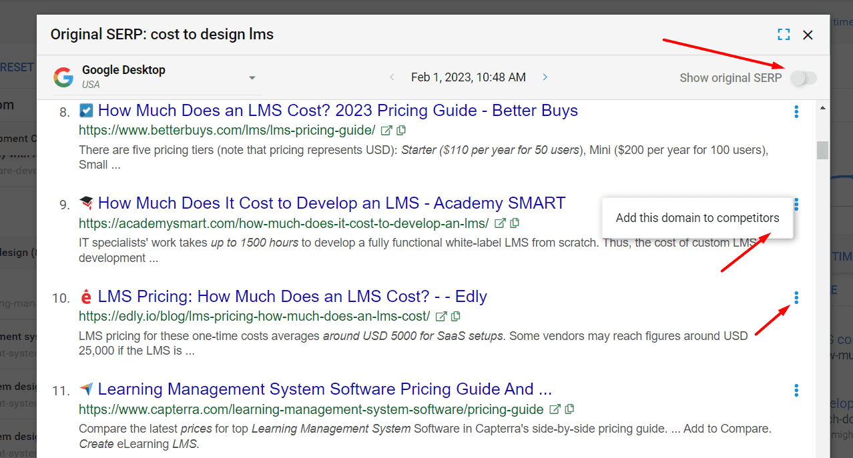Image resolution: width=853 pixels, height=458 pixels.
Task: Go to the previous SERP date
Action: [x=392, y=77]
